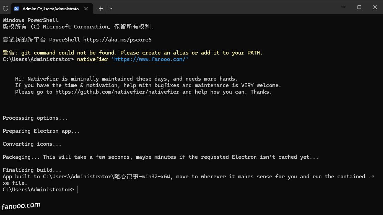Open the https://aka.ms/pscore6 link

coord(117,40)
